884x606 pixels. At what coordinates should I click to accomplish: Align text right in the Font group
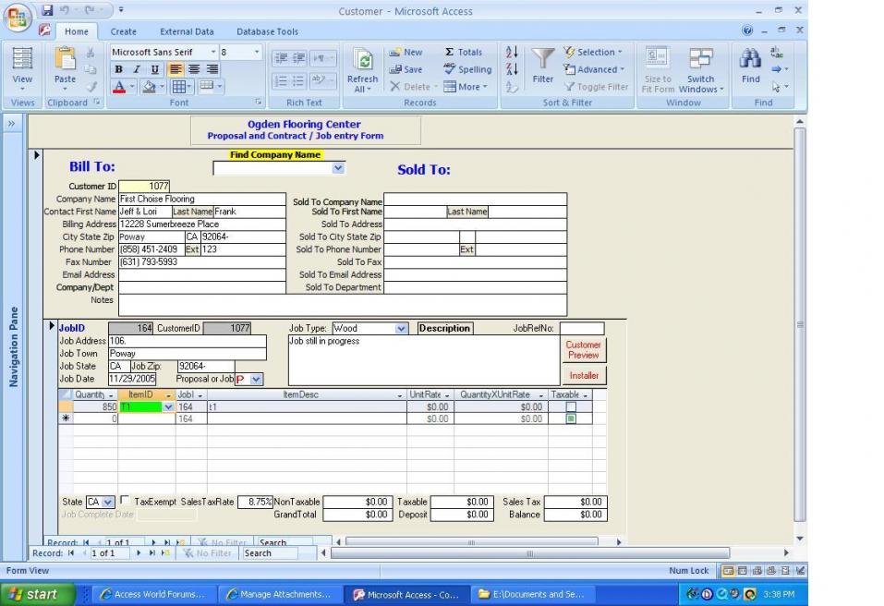212,69
